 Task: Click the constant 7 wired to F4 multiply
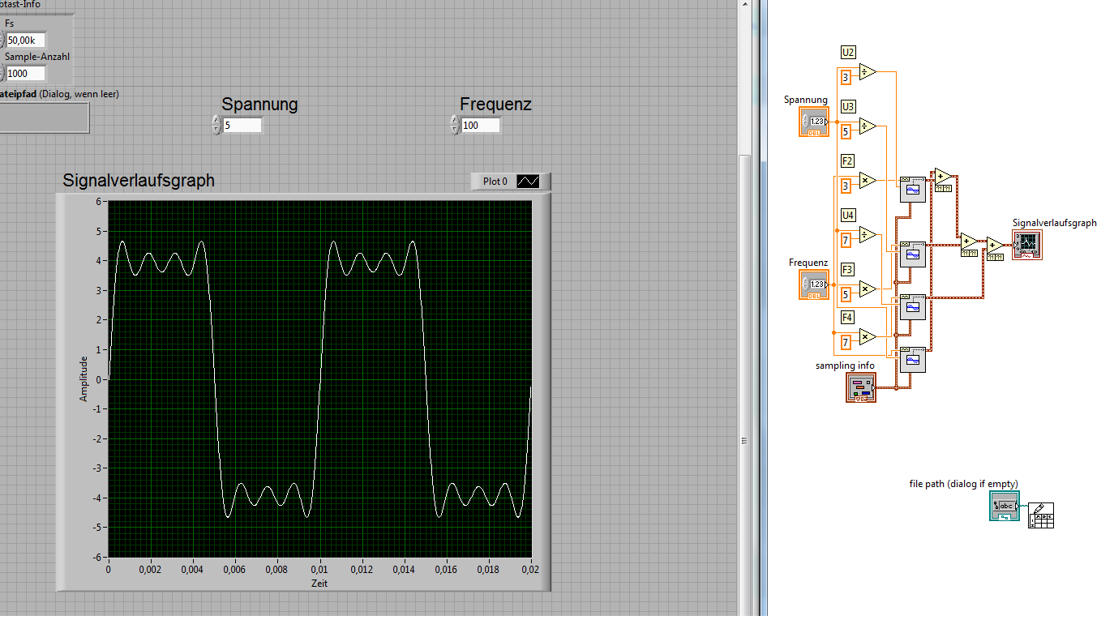click(x=846, y=342)
